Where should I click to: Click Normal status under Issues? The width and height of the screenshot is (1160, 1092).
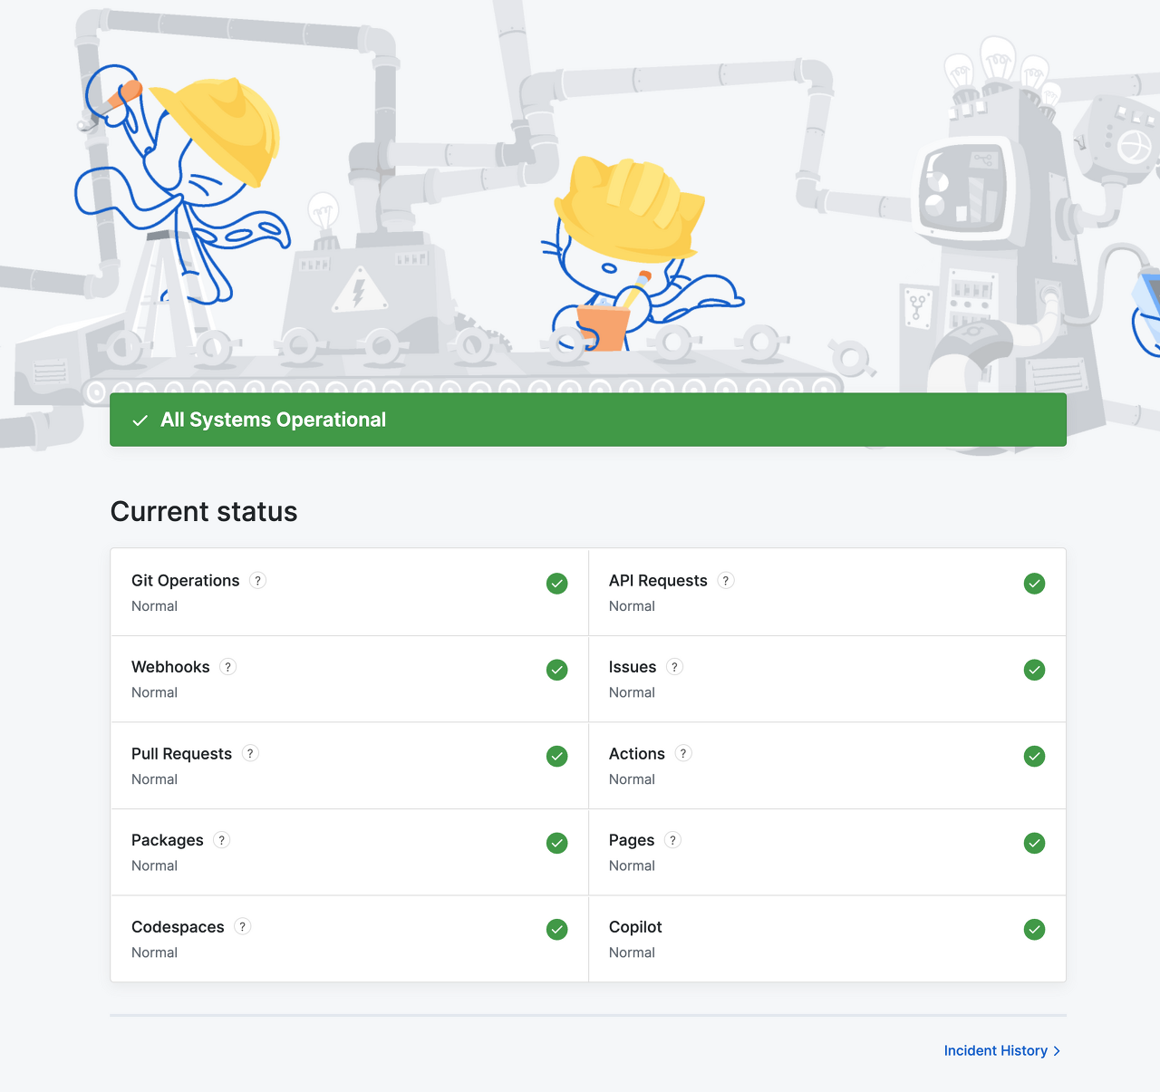pyautogui.click(x=632, y=692)
